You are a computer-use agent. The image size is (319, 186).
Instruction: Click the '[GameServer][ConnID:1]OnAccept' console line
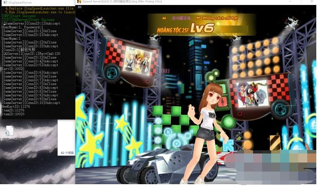[x=32, y=23]
